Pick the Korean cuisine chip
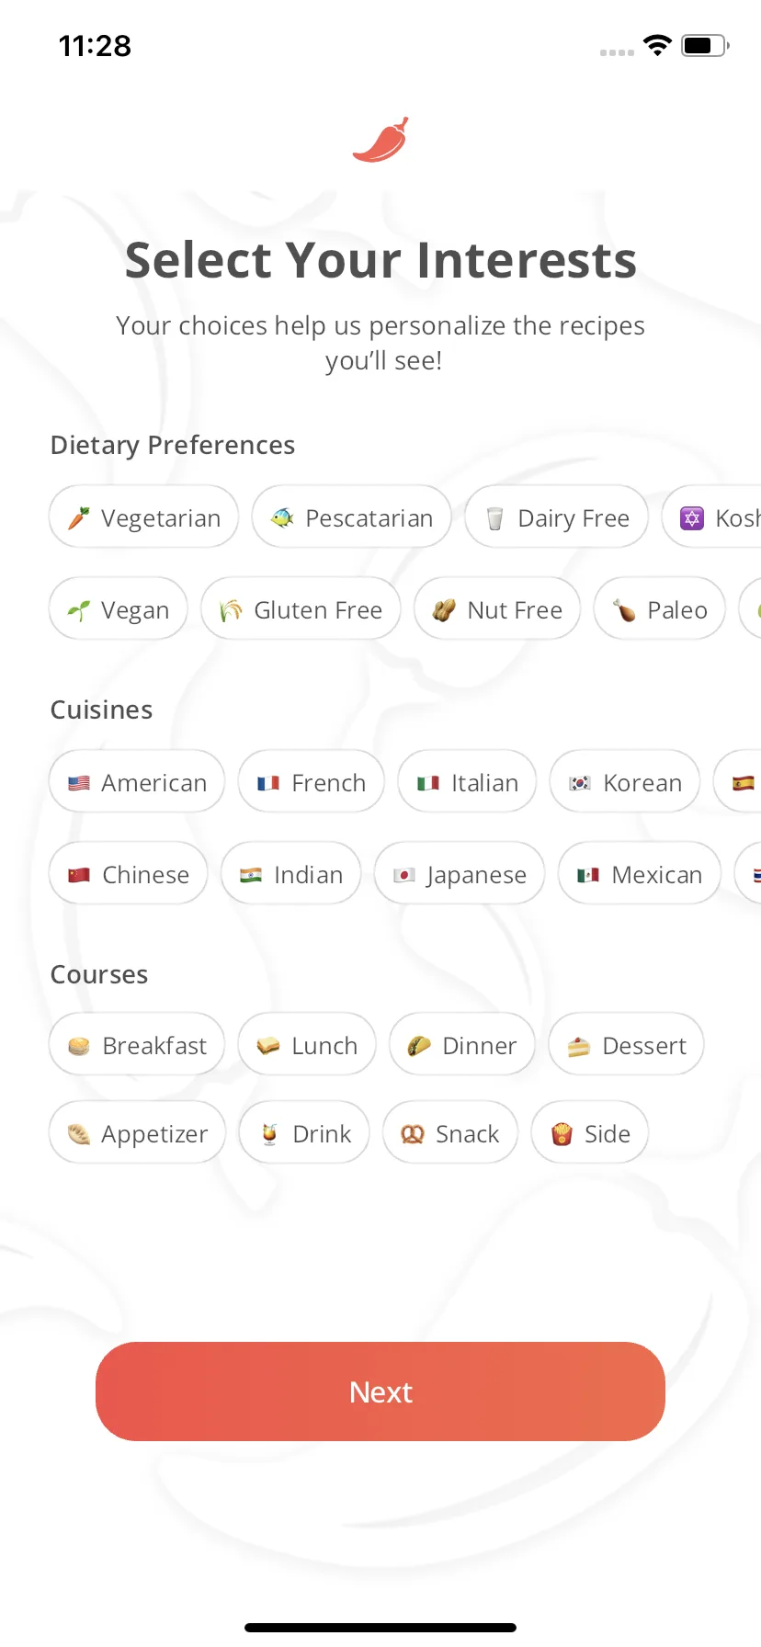The image size is (761, 1647). pos(625,782)
